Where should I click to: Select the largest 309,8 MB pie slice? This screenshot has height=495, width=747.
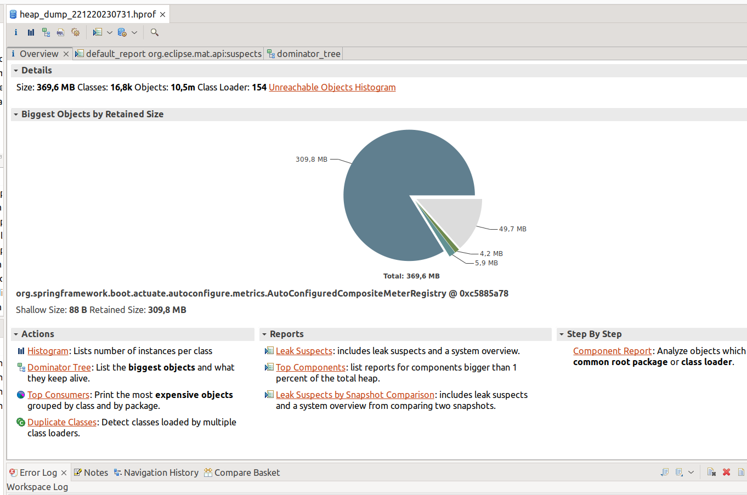click(395, 181)
